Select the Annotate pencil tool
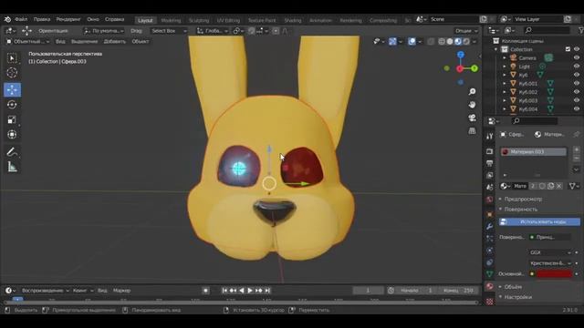The image size is (584, 328). point(12,152)
